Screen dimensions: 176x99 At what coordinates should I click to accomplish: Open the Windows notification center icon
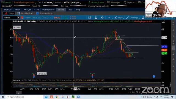[x=172, y=97]
